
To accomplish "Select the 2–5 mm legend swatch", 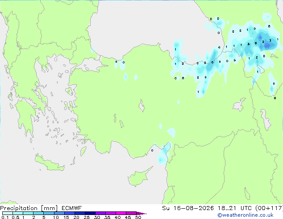I will (x=38, y=213).
